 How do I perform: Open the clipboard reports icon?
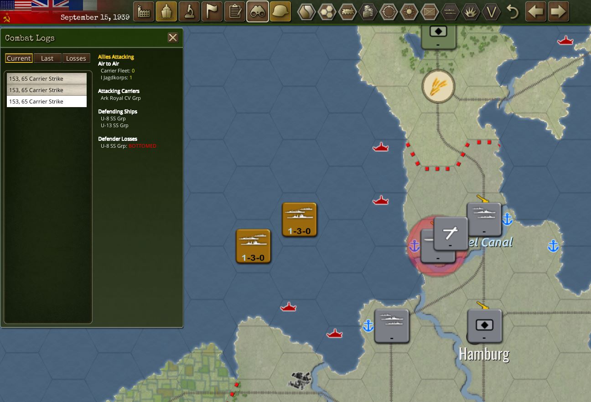(234, 11)
